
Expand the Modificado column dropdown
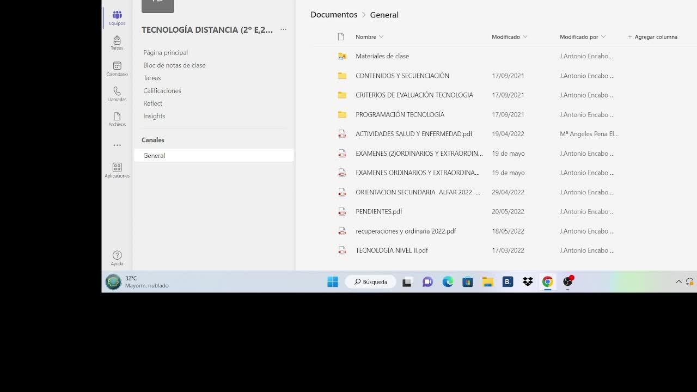pos(525,36)
